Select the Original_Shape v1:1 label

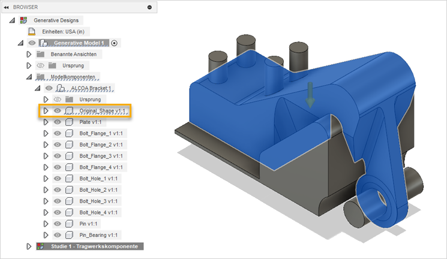[x=102, y=111]
